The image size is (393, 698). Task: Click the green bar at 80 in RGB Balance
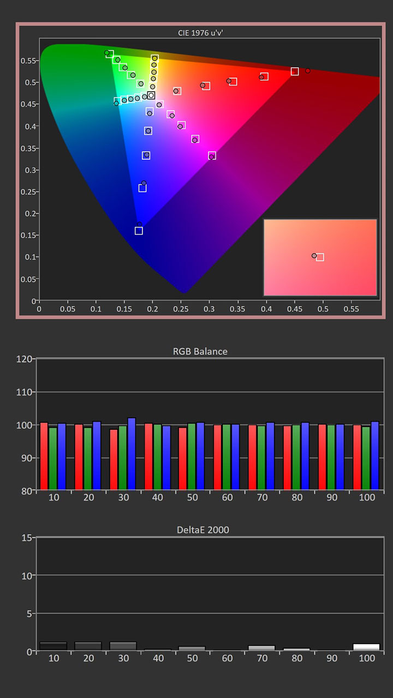pyautogui.click(x=296, y=457)
